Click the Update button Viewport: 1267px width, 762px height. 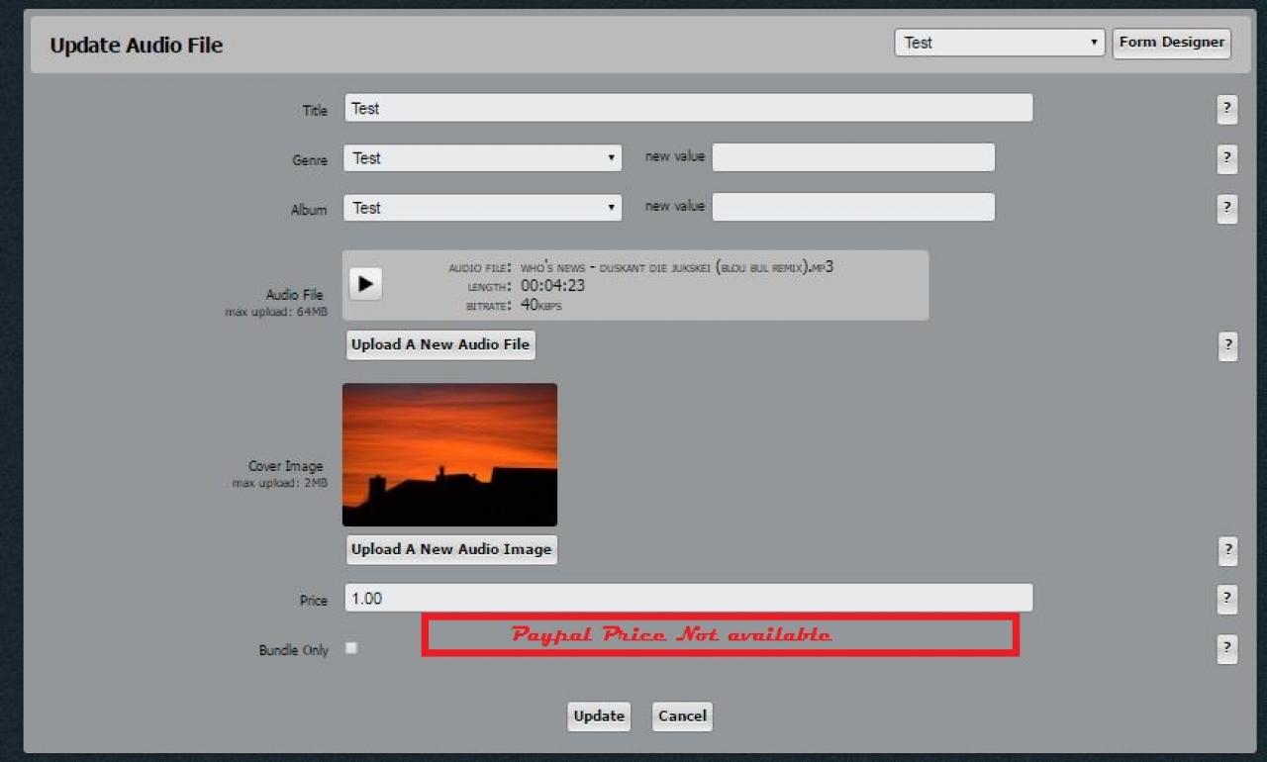(599, 716)
